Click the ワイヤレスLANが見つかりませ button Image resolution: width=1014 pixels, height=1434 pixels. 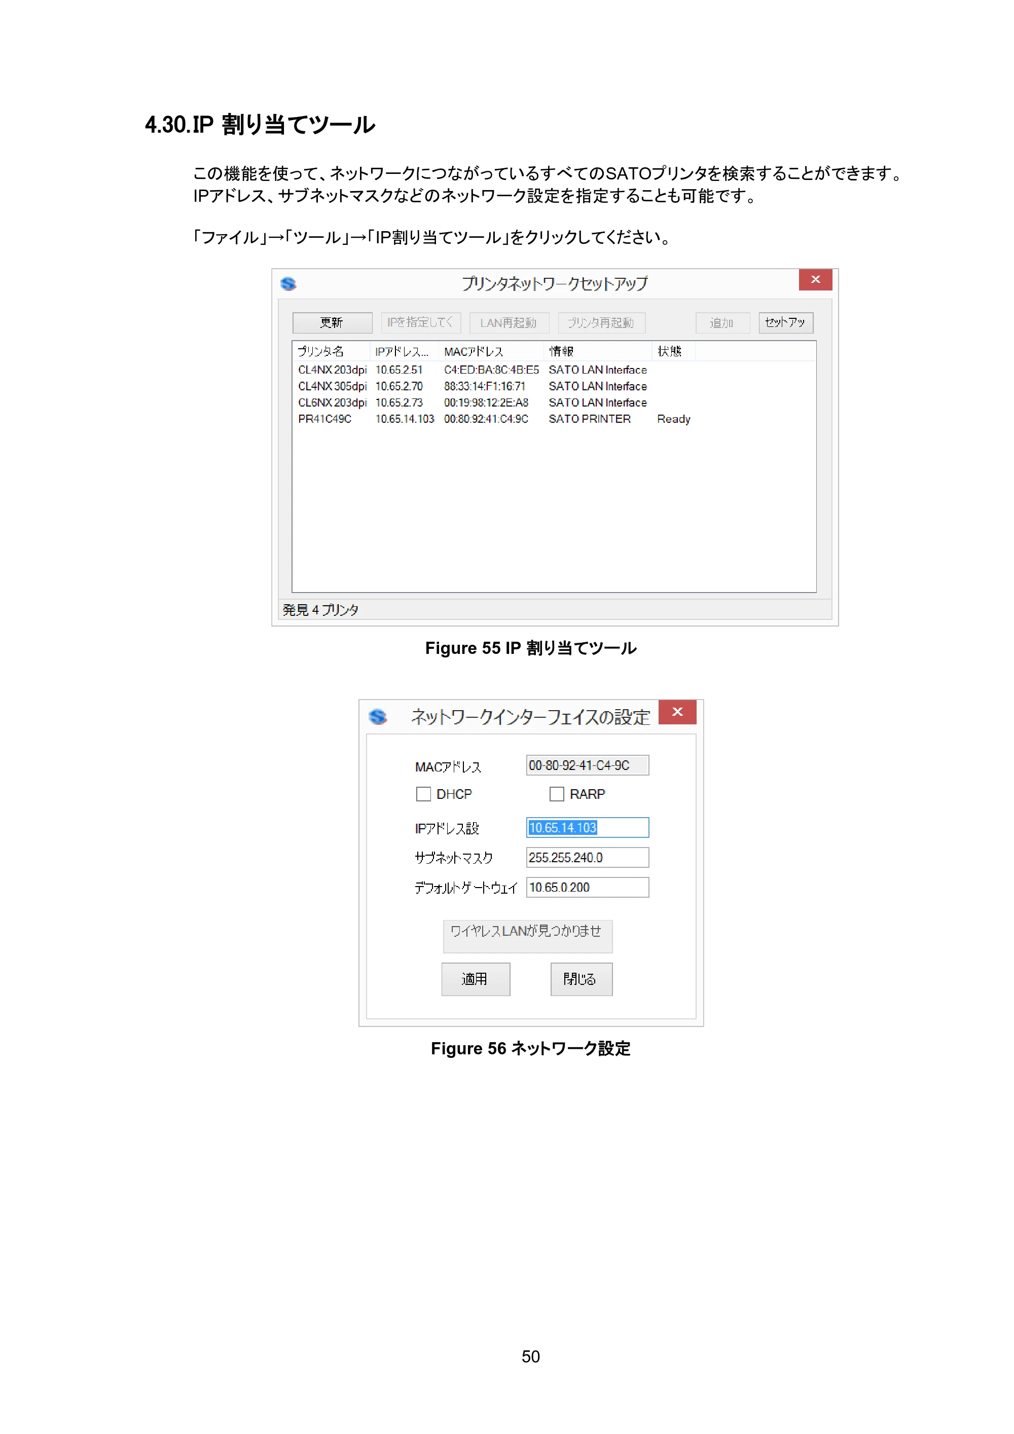tap(527, 936)
